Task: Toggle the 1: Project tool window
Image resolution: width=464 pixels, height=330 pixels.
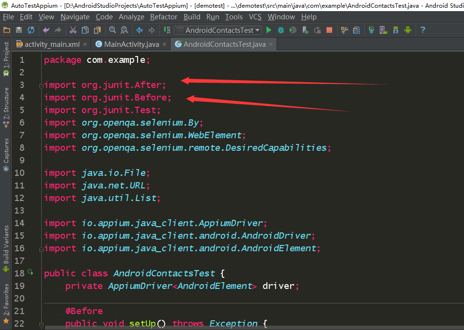Action: [6, 59]
